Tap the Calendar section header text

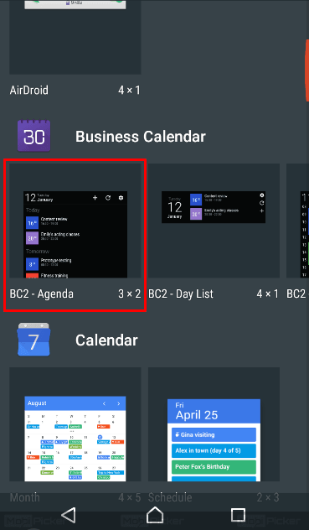(106, 340)
